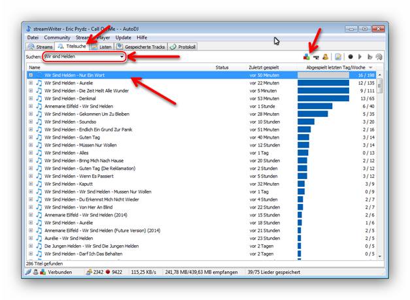Click the gray play triangle icon
The height and width of the screenshot is (300, 410).
click(x=360, y=57)
